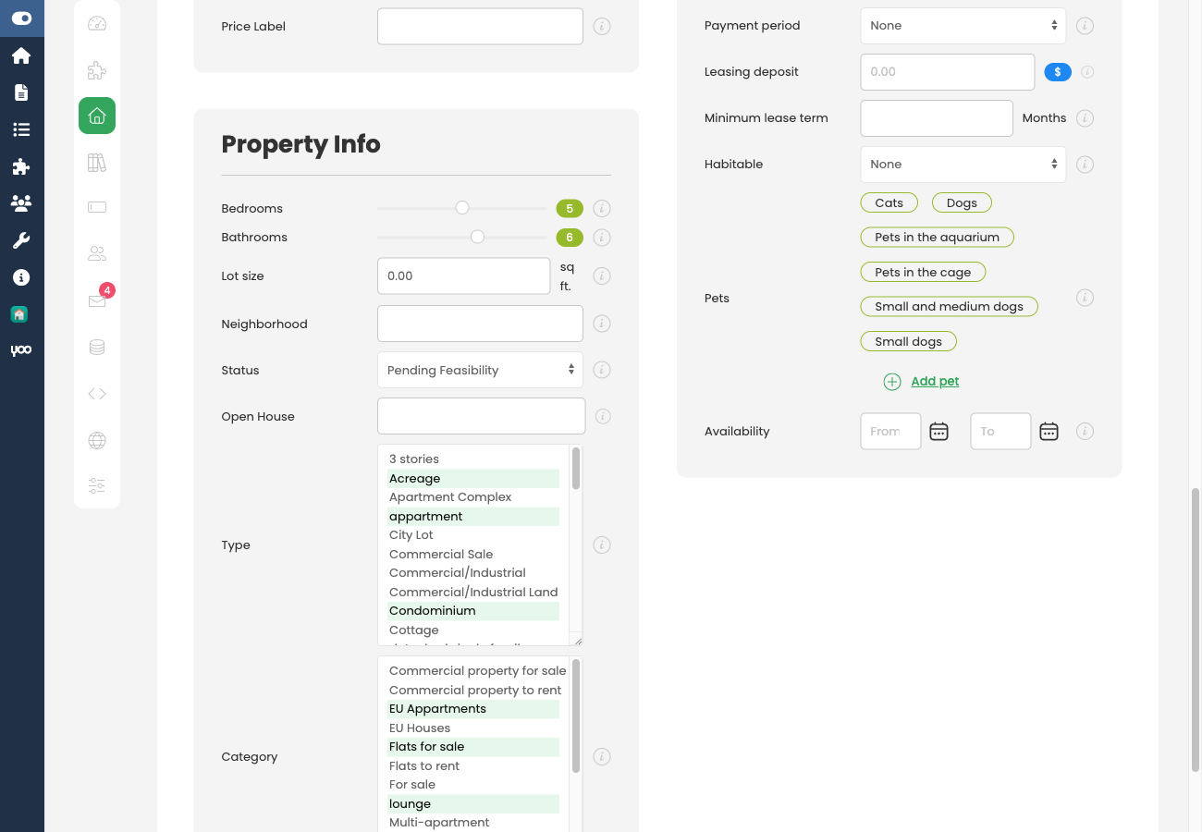Open the Habitable dropdown
1202x832 pixels.
point(963,164)
